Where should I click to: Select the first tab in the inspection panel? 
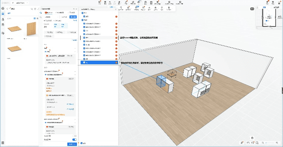48,12
